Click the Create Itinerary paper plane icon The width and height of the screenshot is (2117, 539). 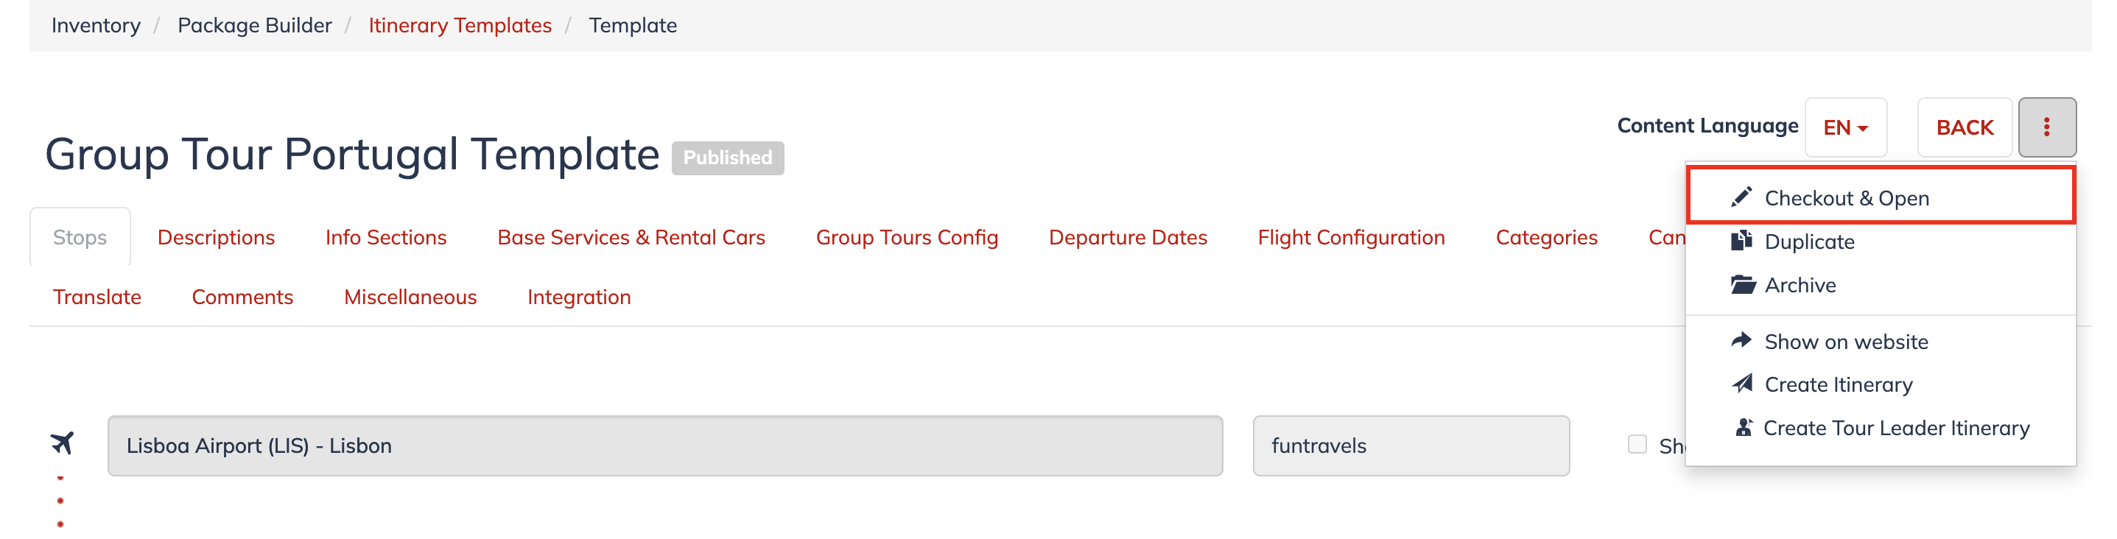pyautogui.click(x=1741, y=384)
